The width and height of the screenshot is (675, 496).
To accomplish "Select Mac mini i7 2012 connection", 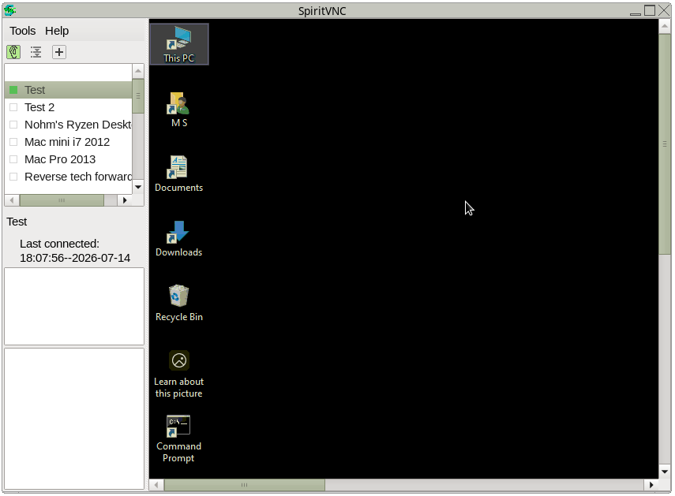I will pyautogui.click(x=69, y=142).
